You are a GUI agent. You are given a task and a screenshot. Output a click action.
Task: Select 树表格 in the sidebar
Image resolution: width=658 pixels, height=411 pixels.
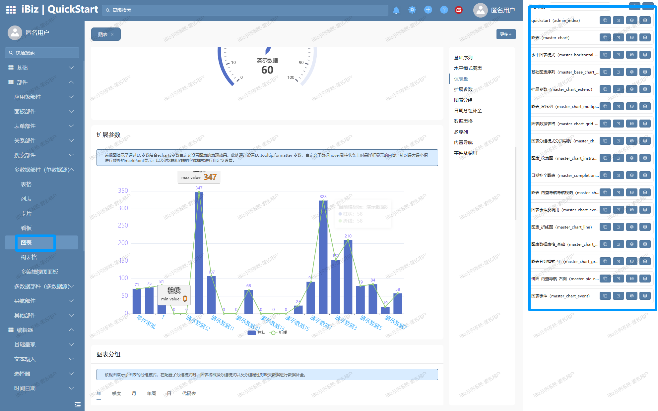(x=29, y=257)
